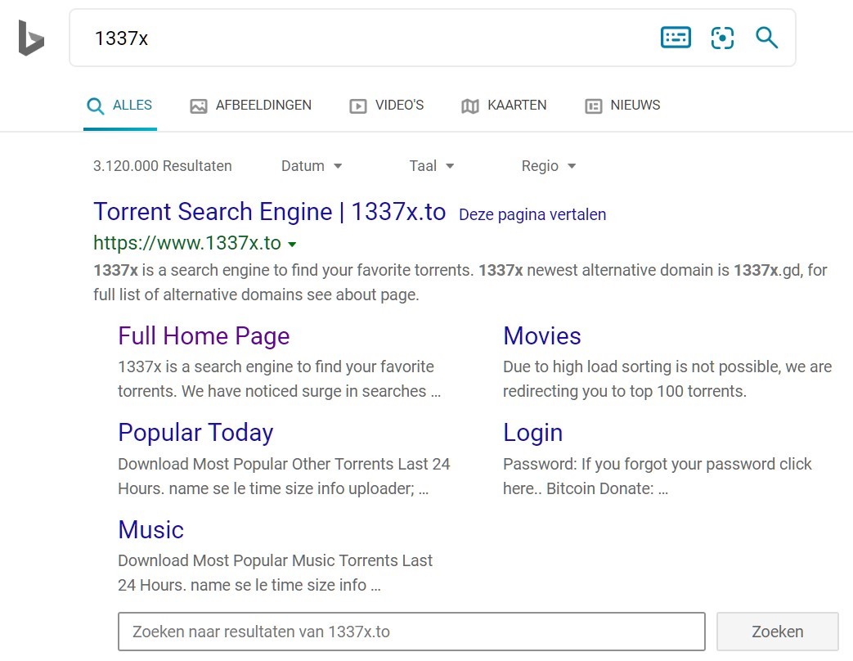Switch to the VIDEO'S tab
This screenshot has height=661, width=853.
pyautogui.click(x=386, y=105)
